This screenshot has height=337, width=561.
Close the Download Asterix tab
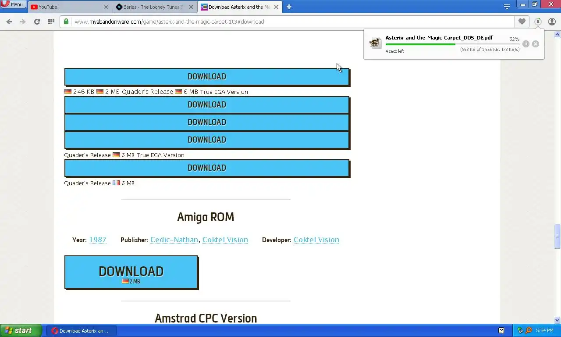pyautogui.click(x=276, y=7)
